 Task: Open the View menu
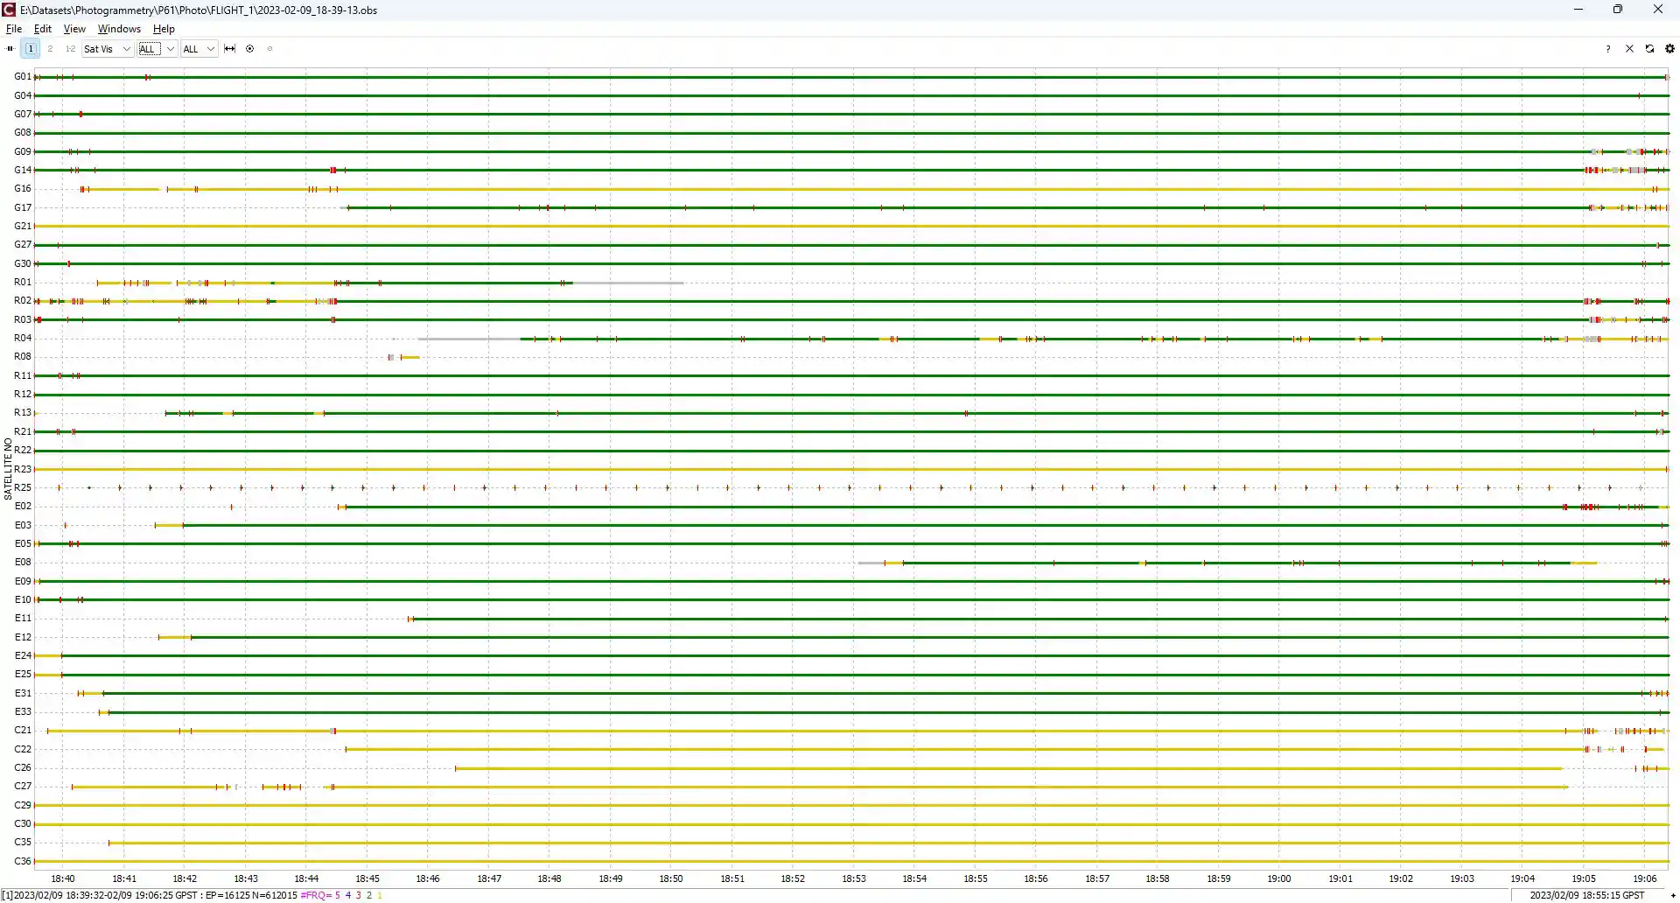click(74, 29)
